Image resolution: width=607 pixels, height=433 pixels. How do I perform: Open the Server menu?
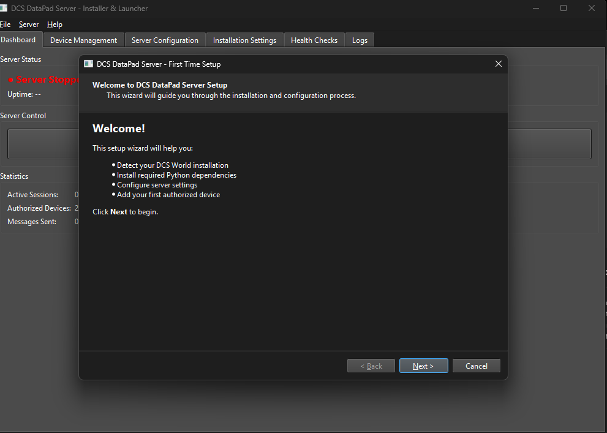(x=29, y=24)
